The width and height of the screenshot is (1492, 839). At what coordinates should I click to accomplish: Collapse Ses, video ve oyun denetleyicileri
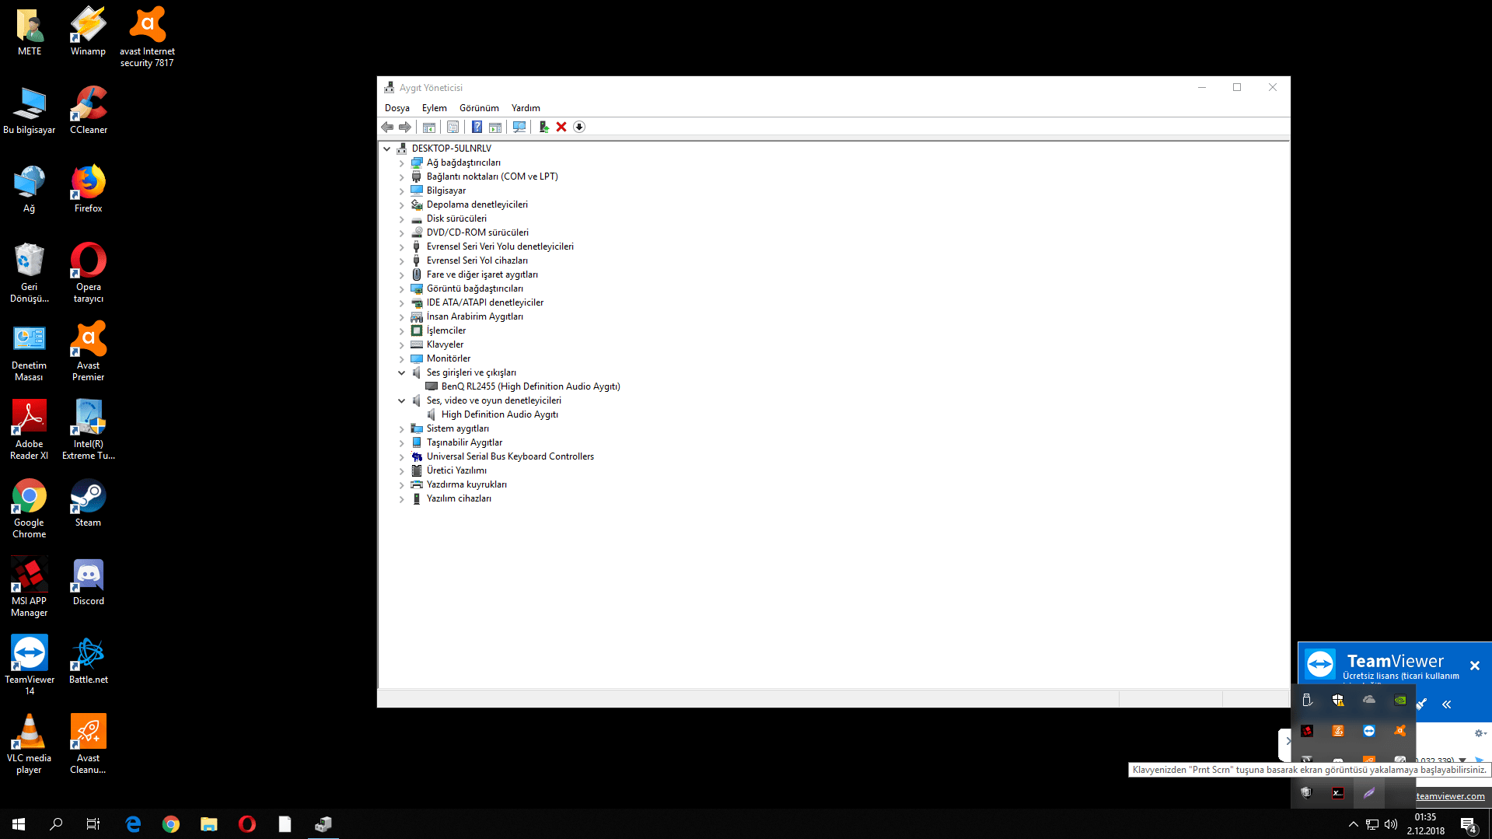tap(402, 401)
